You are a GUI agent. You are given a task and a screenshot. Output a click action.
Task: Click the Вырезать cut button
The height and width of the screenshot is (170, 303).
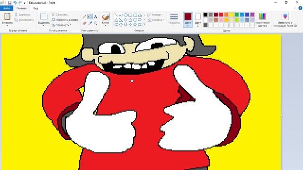click(x=22, y=15)
